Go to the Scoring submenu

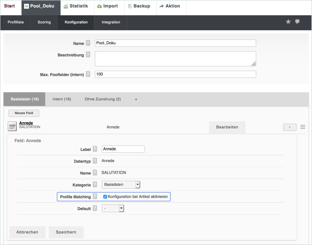[x=44, y=22]
